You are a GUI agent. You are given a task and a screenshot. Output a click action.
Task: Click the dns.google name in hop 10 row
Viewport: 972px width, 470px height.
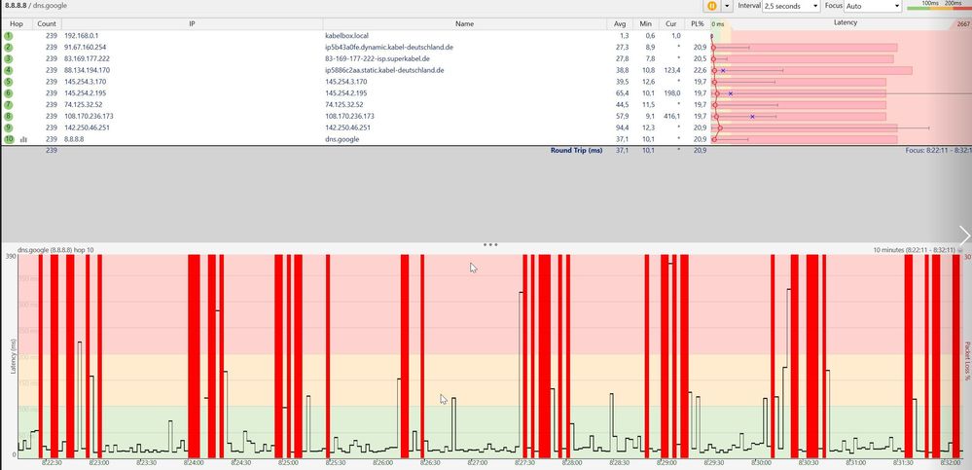point(342,139)
